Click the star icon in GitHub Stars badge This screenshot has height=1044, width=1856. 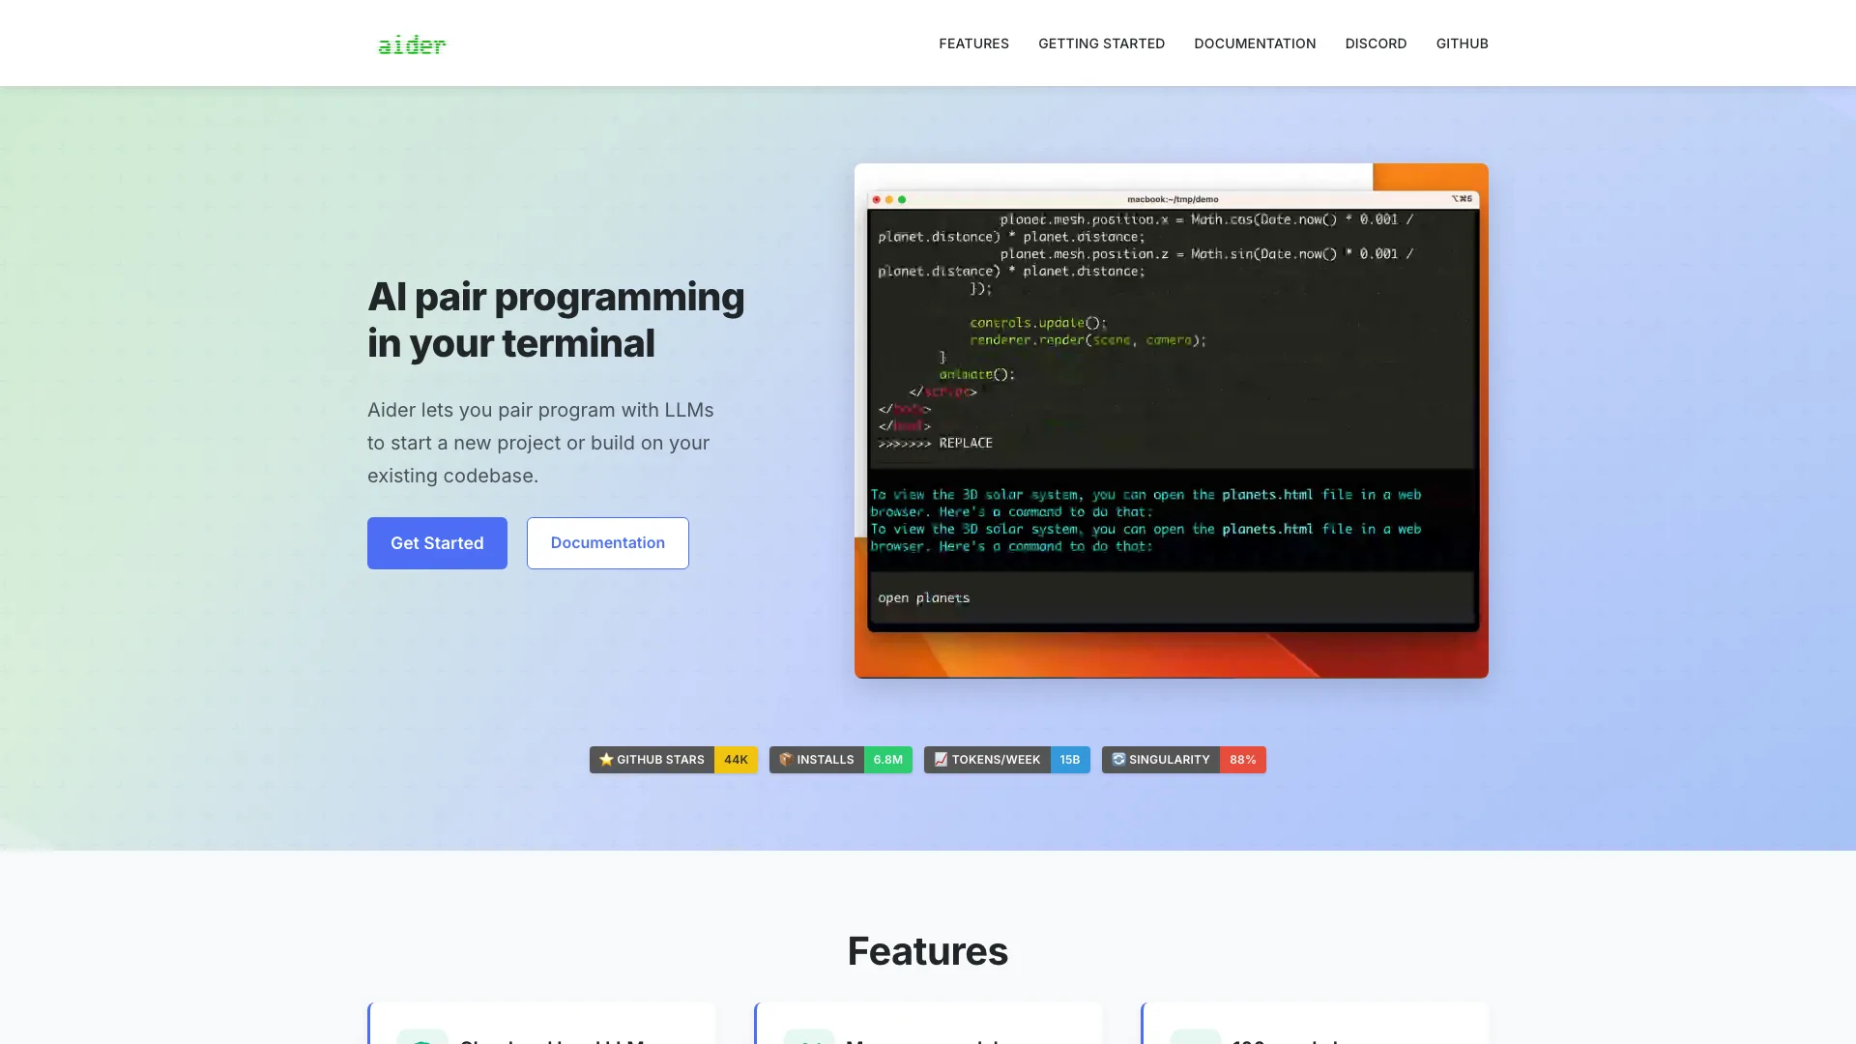tap(606, 760)
